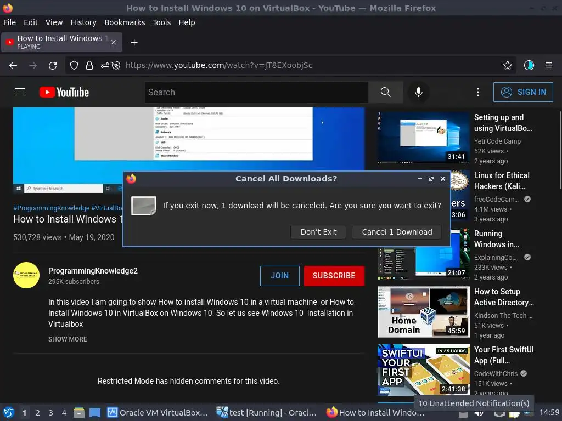Viewport: 562px width, 421px height.
Task: Click the ProgrammingKnowledge2 channel name
Action: [93, 271]
